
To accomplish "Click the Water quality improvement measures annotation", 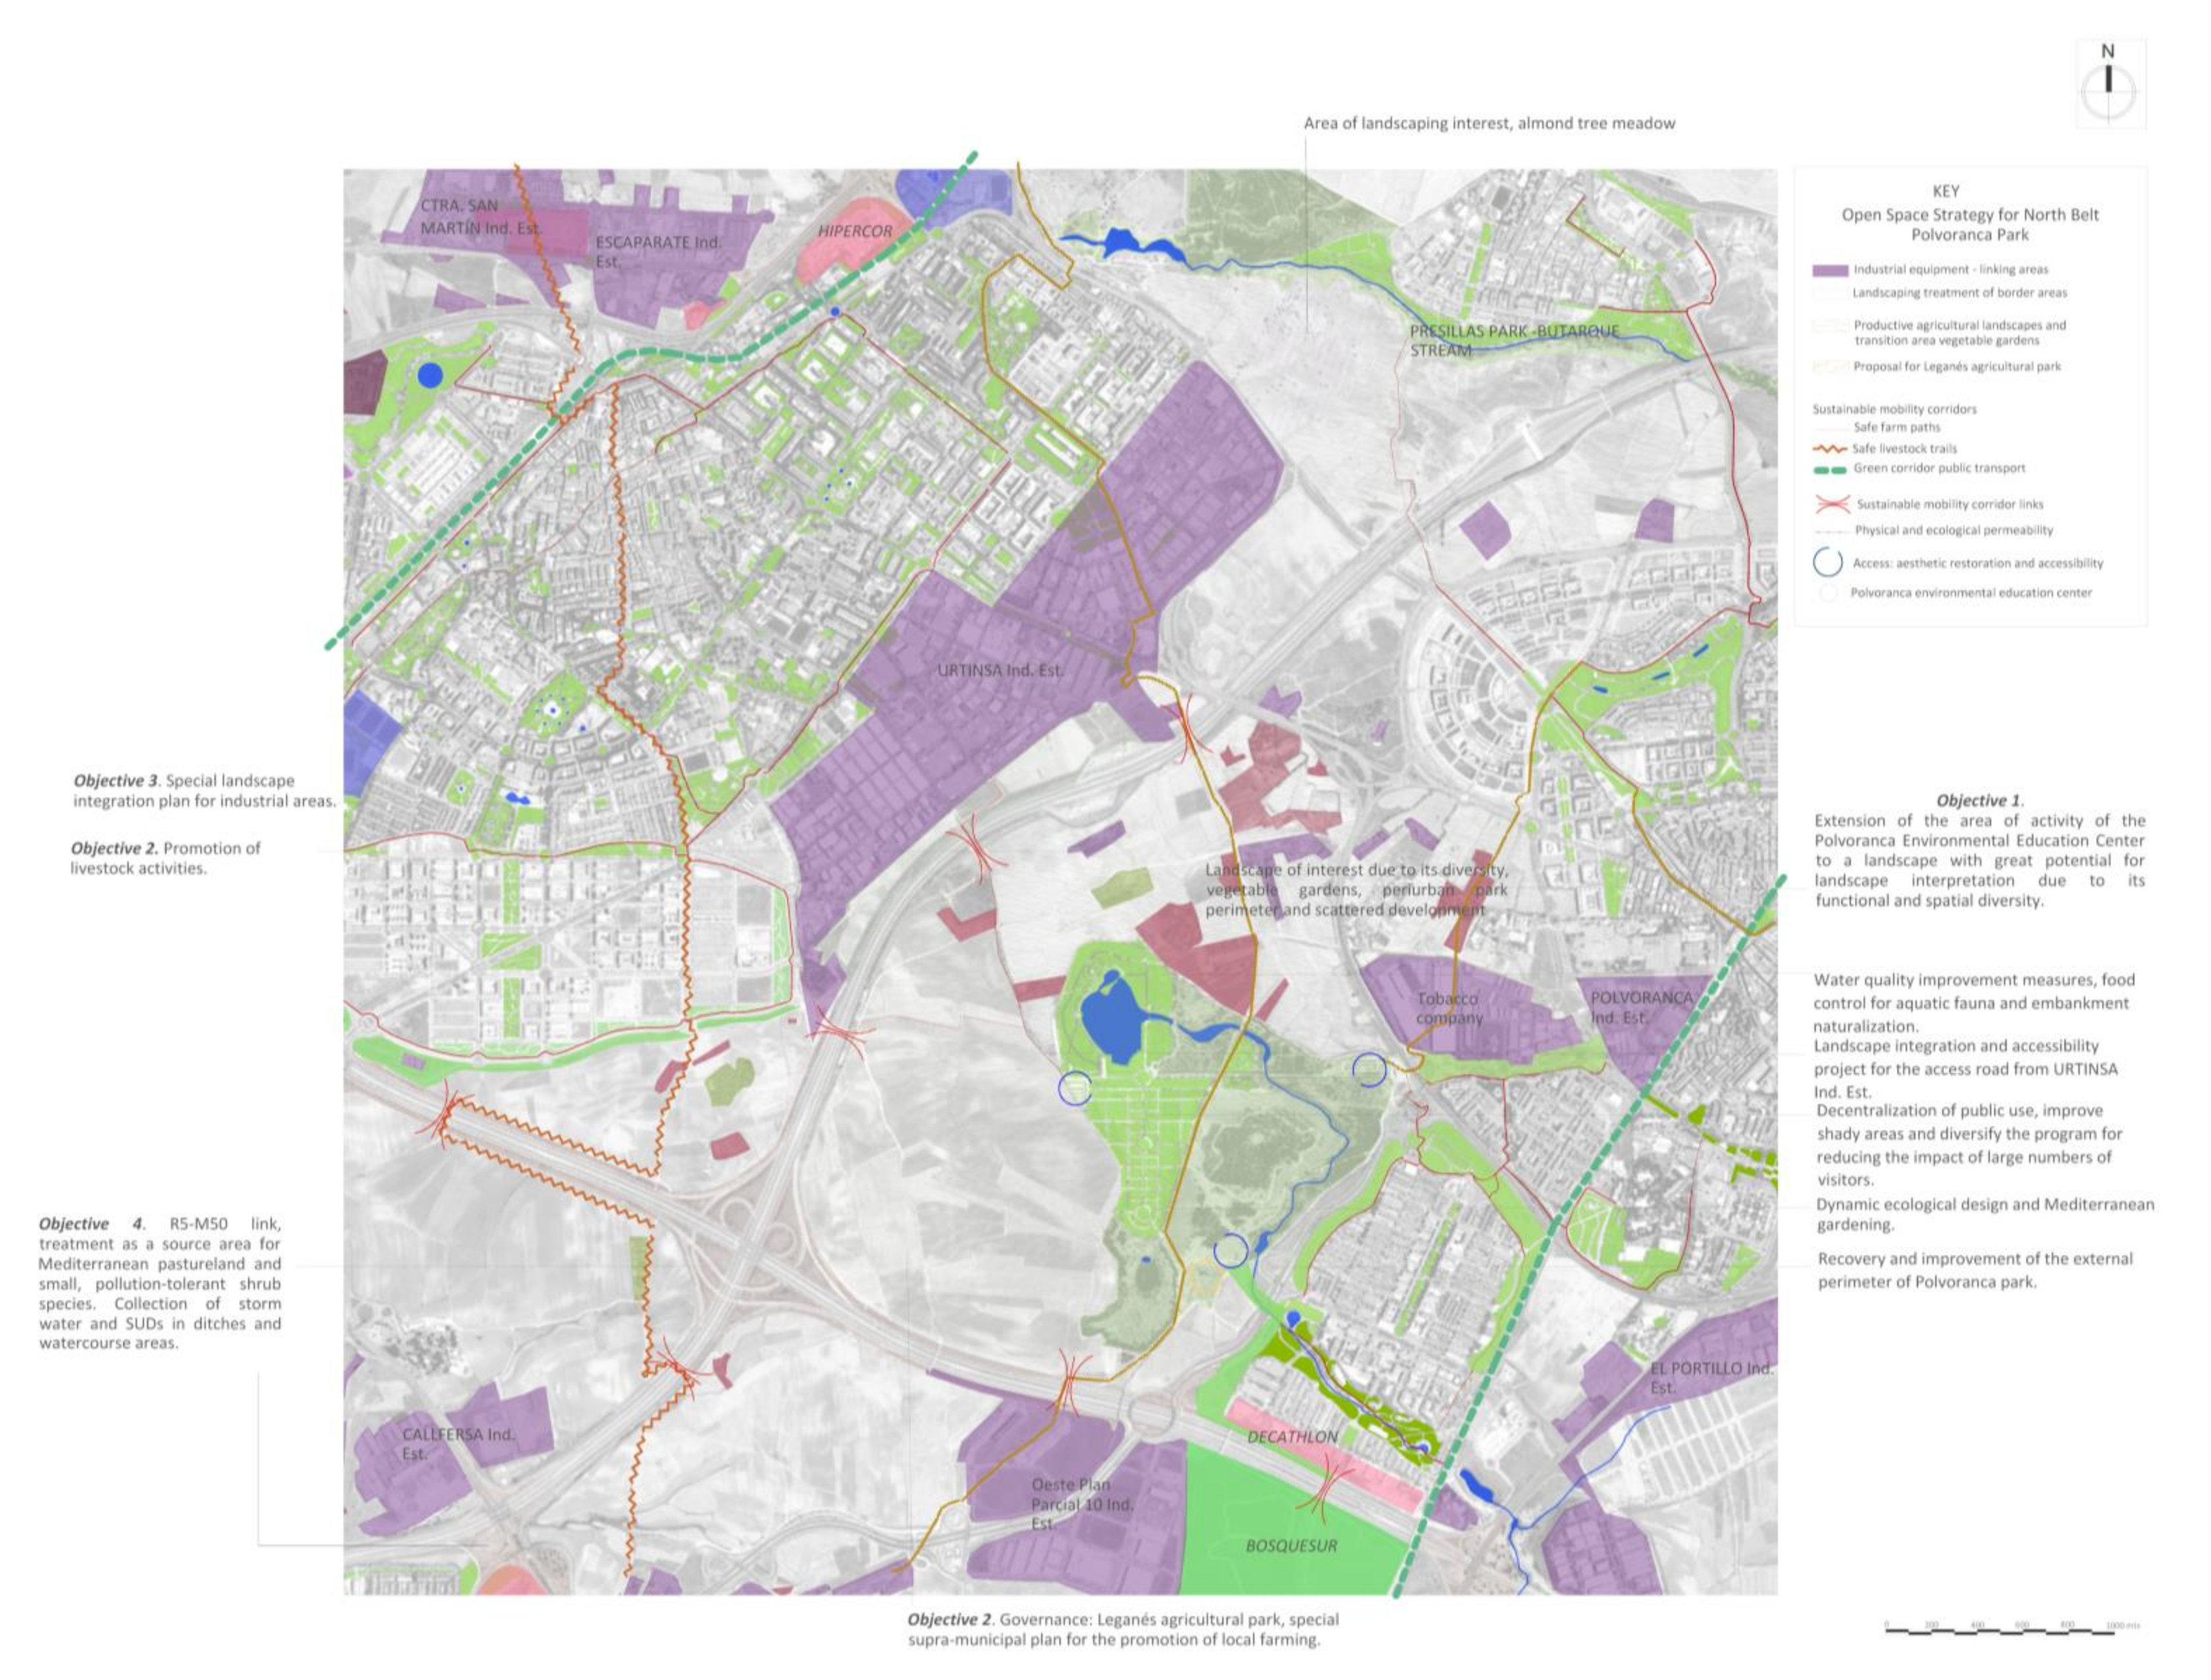I will [x=1974, y=1003].
